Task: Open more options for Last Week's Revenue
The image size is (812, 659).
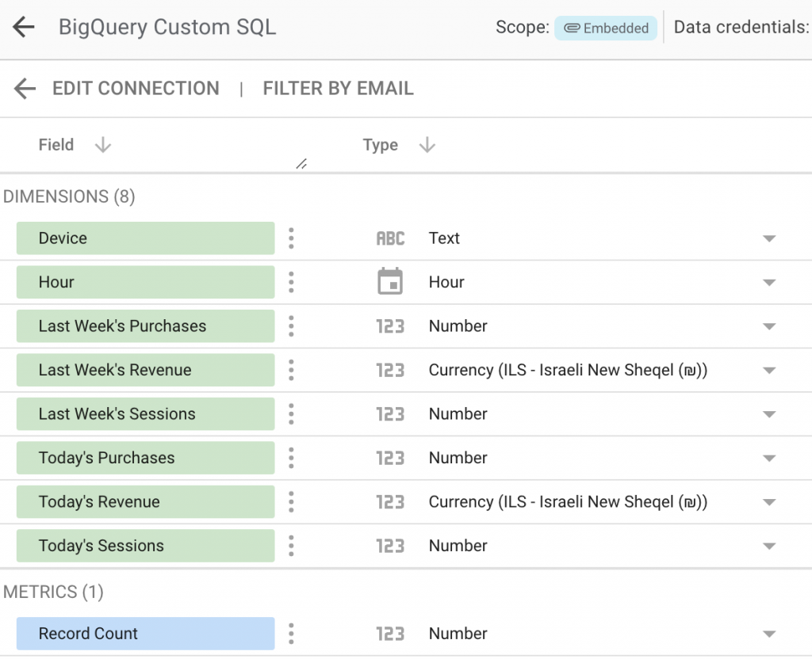Action: 291,371
